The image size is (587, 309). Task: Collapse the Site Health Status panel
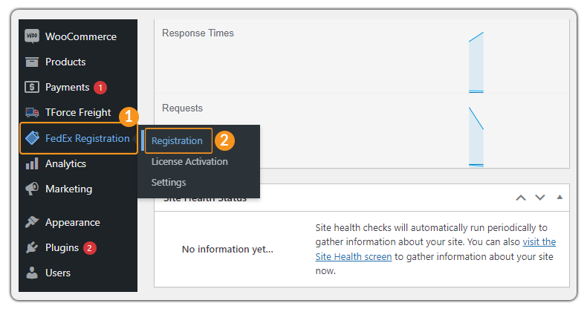(560, 197)
